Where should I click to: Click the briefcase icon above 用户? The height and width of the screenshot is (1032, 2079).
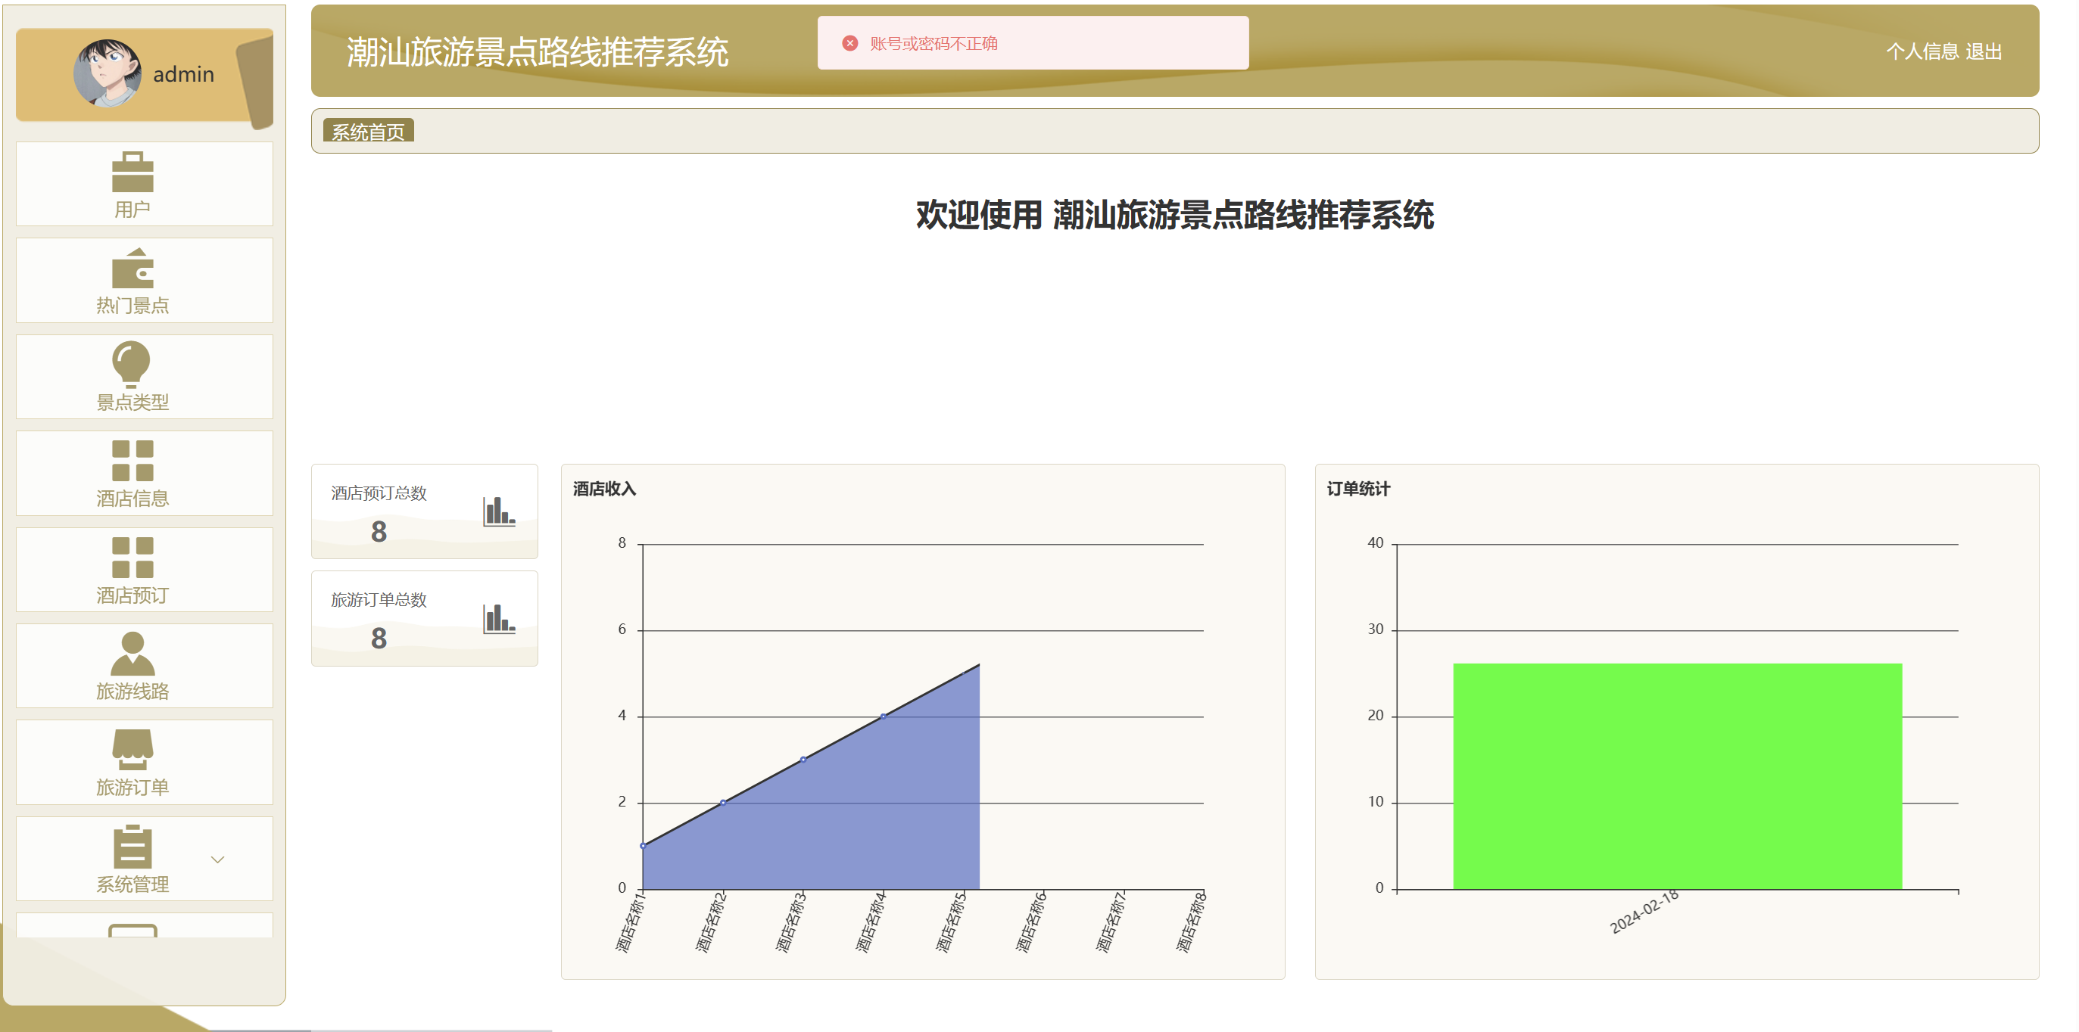132,172
